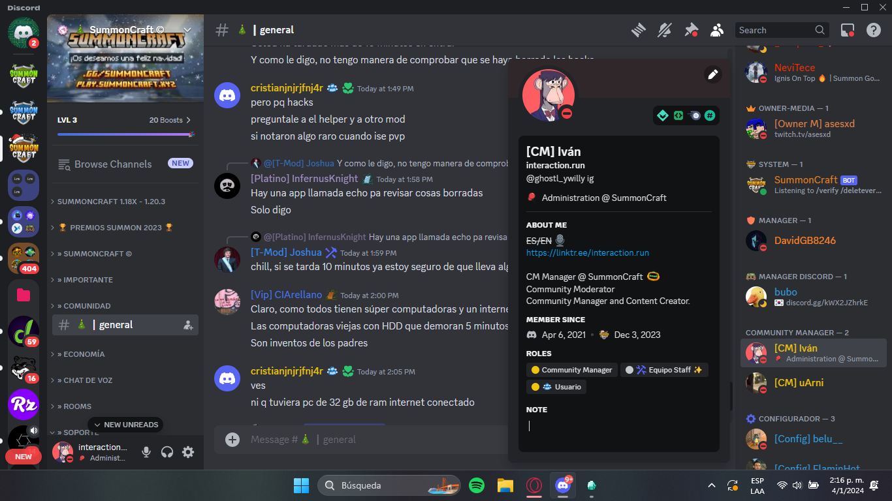Click the Usuario role chip
Screen dimensions: 892x501
(x=556, y=387)
